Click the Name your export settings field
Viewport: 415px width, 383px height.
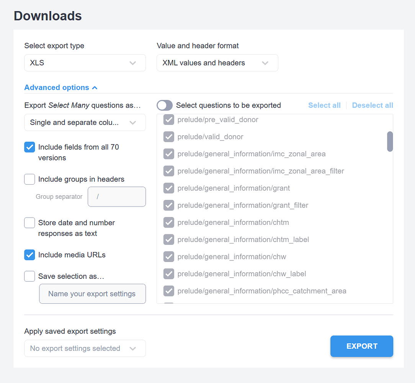point(92,294)
